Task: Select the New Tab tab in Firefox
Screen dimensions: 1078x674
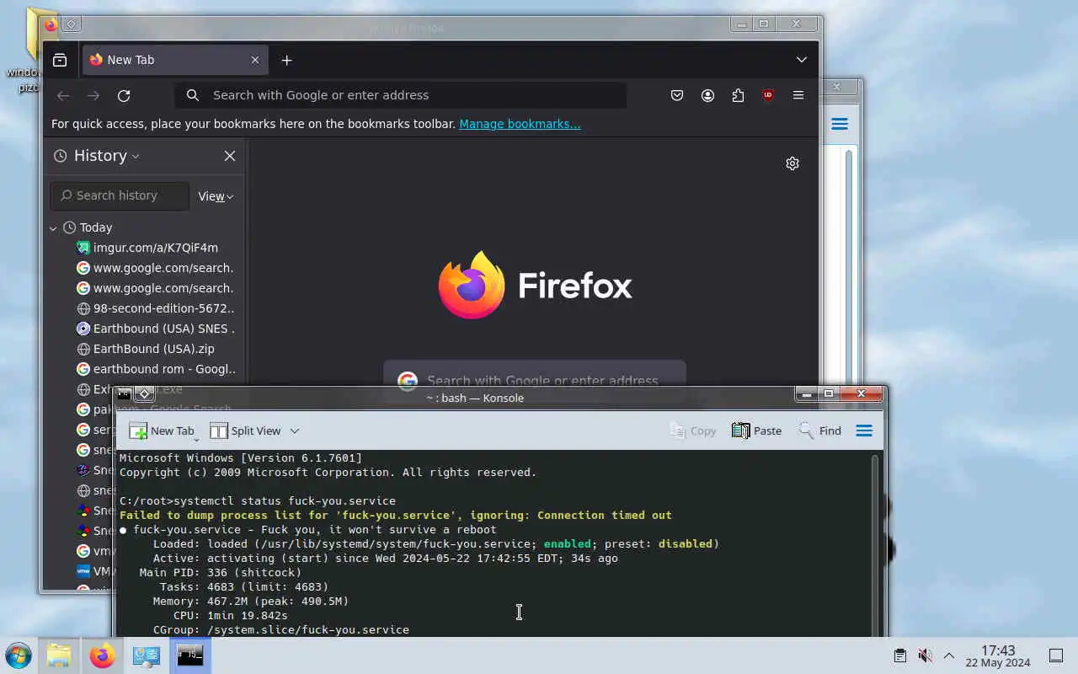Action: (x=175, y=60)
